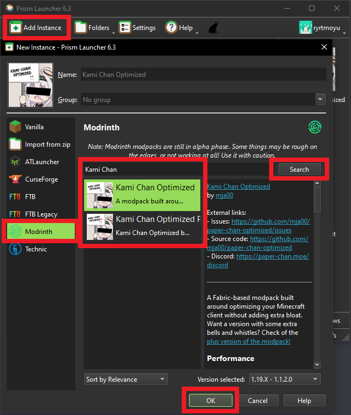The image size is (351, 415).
Task: Click the Performance heading text
Action: pos(230,358)
